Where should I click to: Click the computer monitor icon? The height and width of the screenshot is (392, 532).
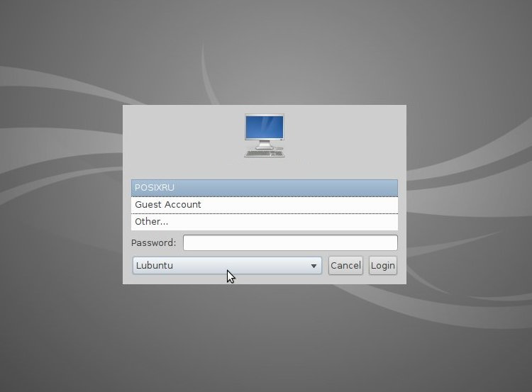(265, 135)
